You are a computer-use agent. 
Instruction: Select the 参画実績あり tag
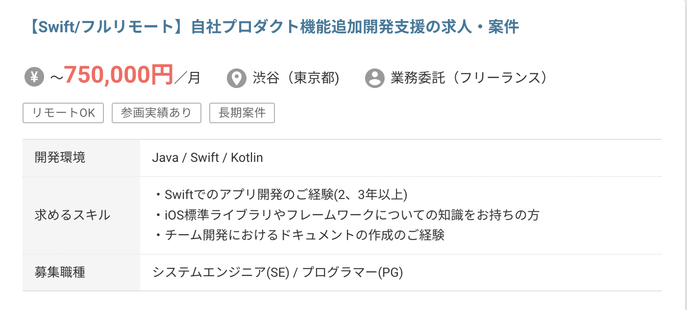click(156, 113)
